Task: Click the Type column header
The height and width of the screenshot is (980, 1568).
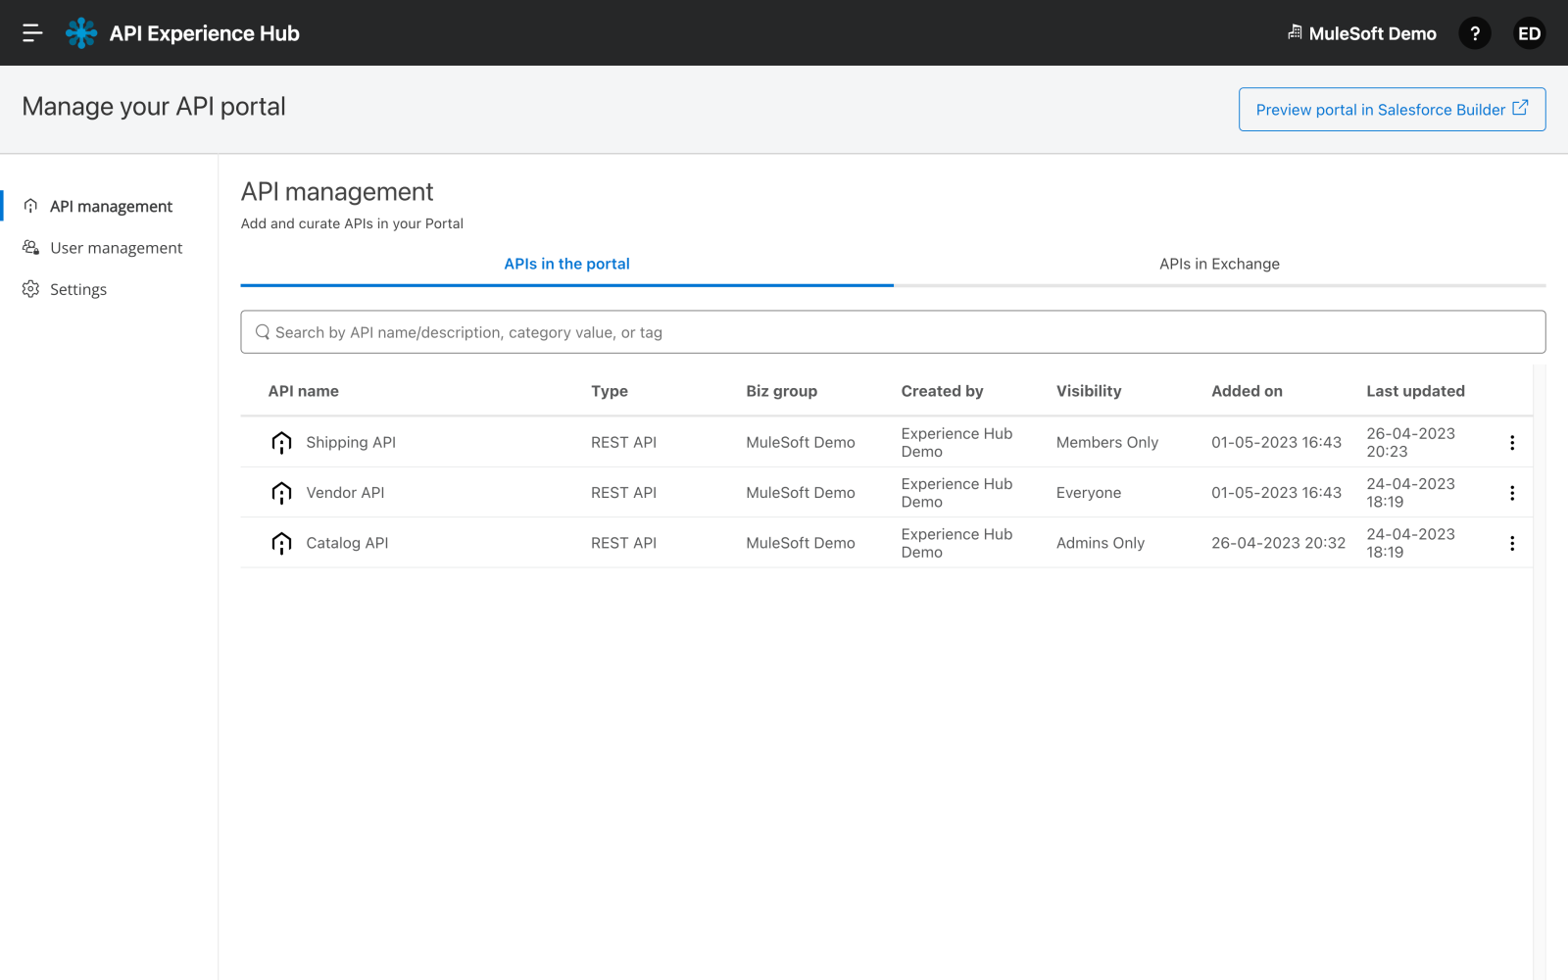Action: coord(610,391)
